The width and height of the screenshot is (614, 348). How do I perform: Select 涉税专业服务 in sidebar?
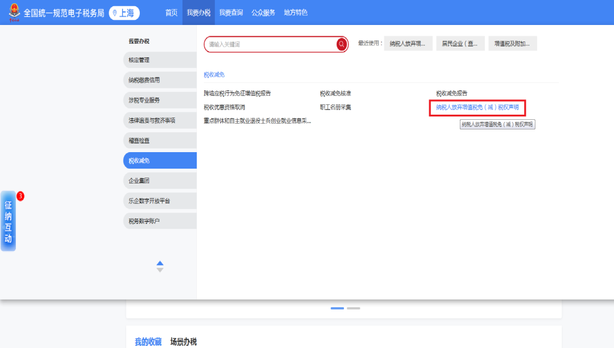click(160, 100)
